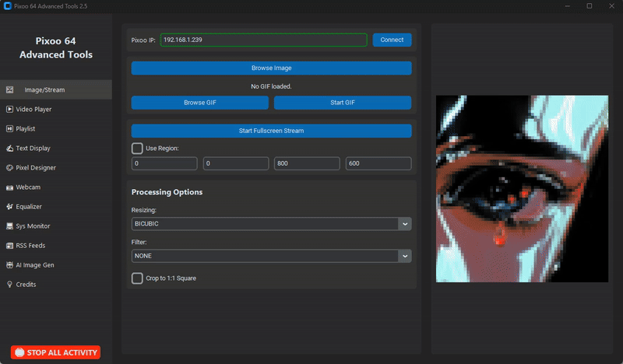Open the Sys Monitor section
The width and height of the screenshot is (623, 364).
tap(55, 226)
